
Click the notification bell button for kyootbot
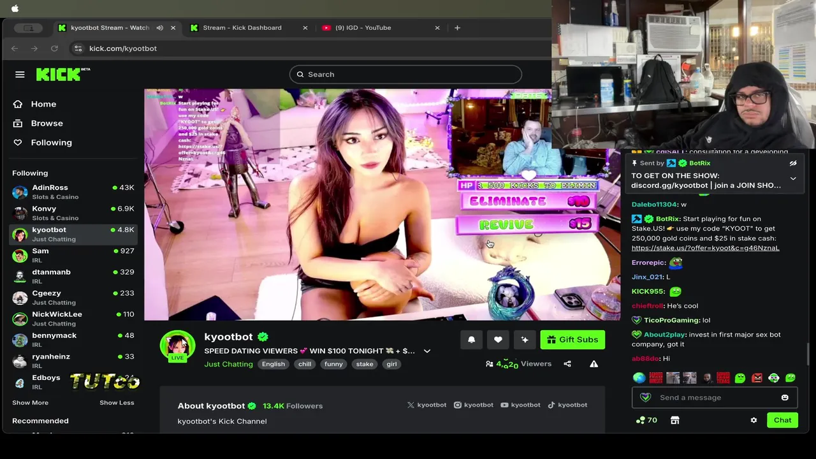pyautogui.click(x=471, y=340)
